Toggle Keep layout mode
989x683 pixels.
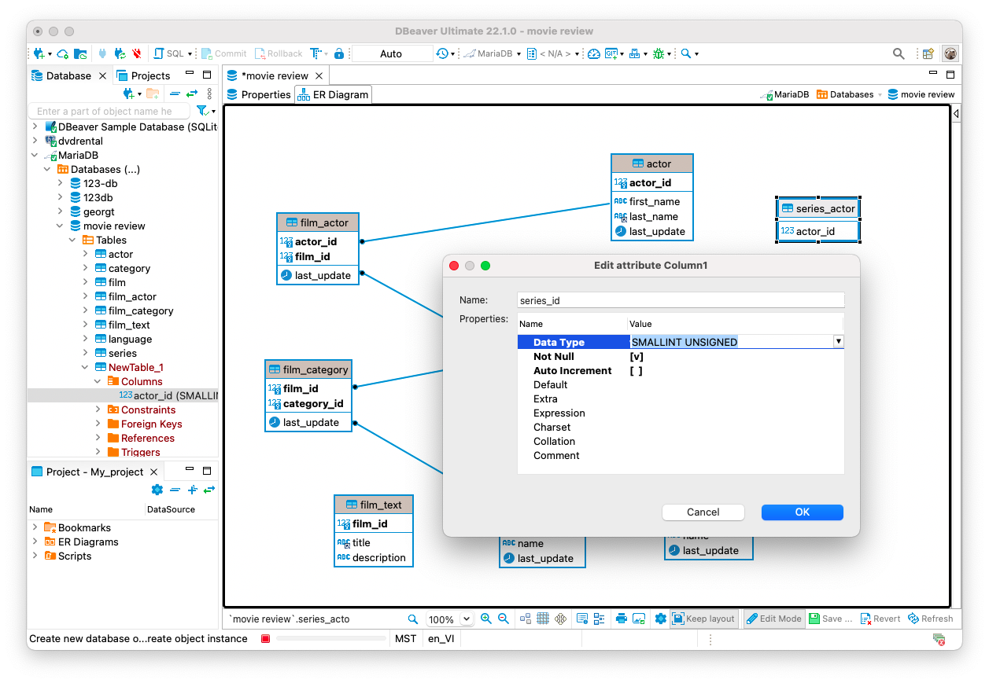pos(704,619)
